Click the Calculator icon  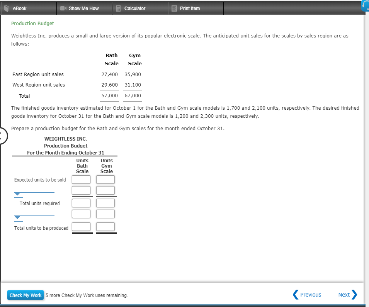coord(118,8)
